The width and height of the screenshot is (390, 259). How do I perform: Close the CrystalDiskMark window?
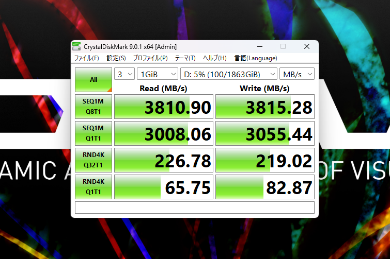(307, 46)
